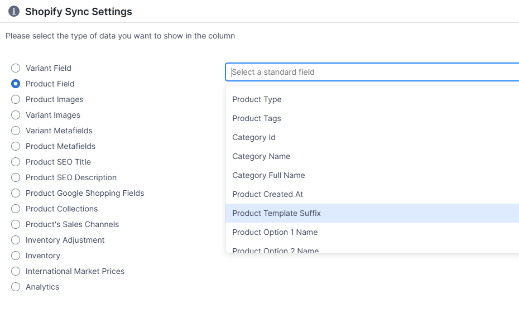Image resolution: width=519 pixels, height=313 pixels.
Task: Select the Analytics radio button
Action: click(x=16, y=287)
